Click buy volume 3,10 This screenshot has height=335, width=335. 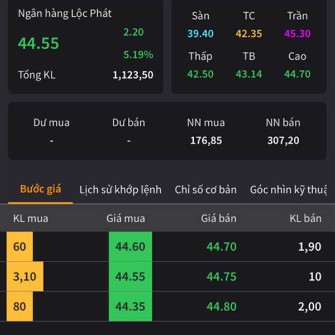point(25,276)
